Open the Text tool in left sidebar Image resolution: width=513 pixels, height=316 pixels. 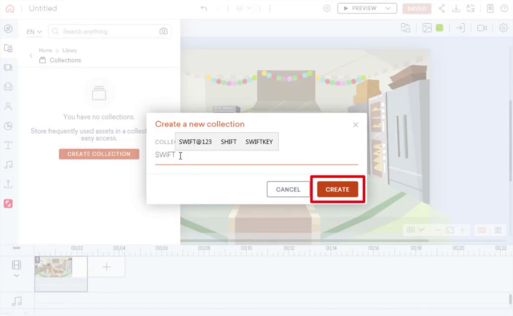pyautogui.click(x=8, y=145)
